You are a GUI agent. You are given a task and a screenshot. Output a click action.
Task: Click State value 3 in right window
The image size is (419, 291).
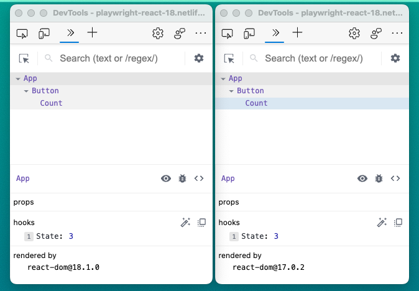tap(276, 236)
